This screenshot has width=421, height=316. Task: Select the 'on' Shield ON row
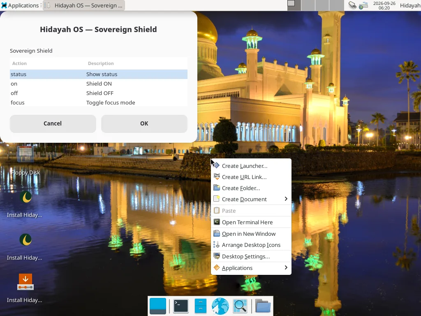99,84
